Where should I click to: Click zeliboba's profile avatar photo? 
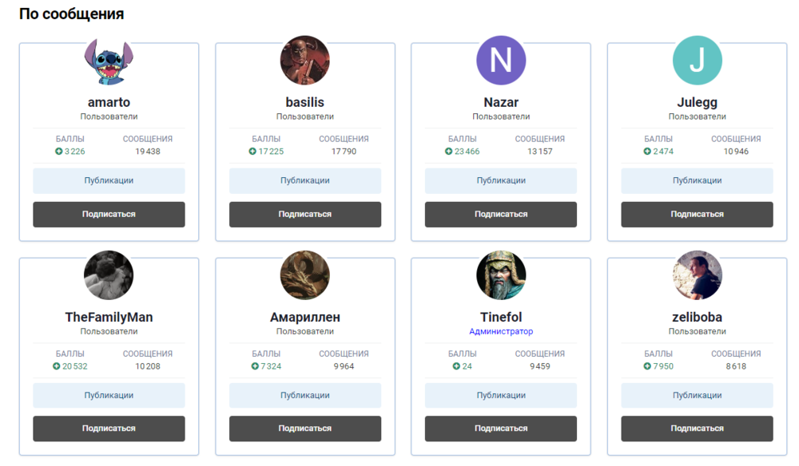click(x=698, y=275)
